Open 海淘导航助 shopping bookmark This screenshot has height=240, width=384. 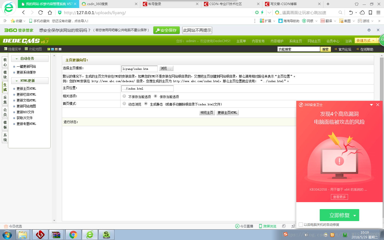289,21
